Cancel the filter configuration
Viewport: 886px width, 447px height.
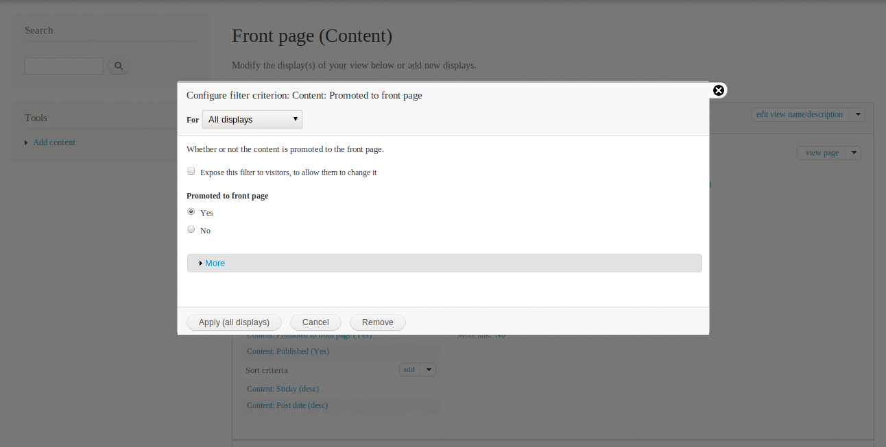[x=315, y=322]
